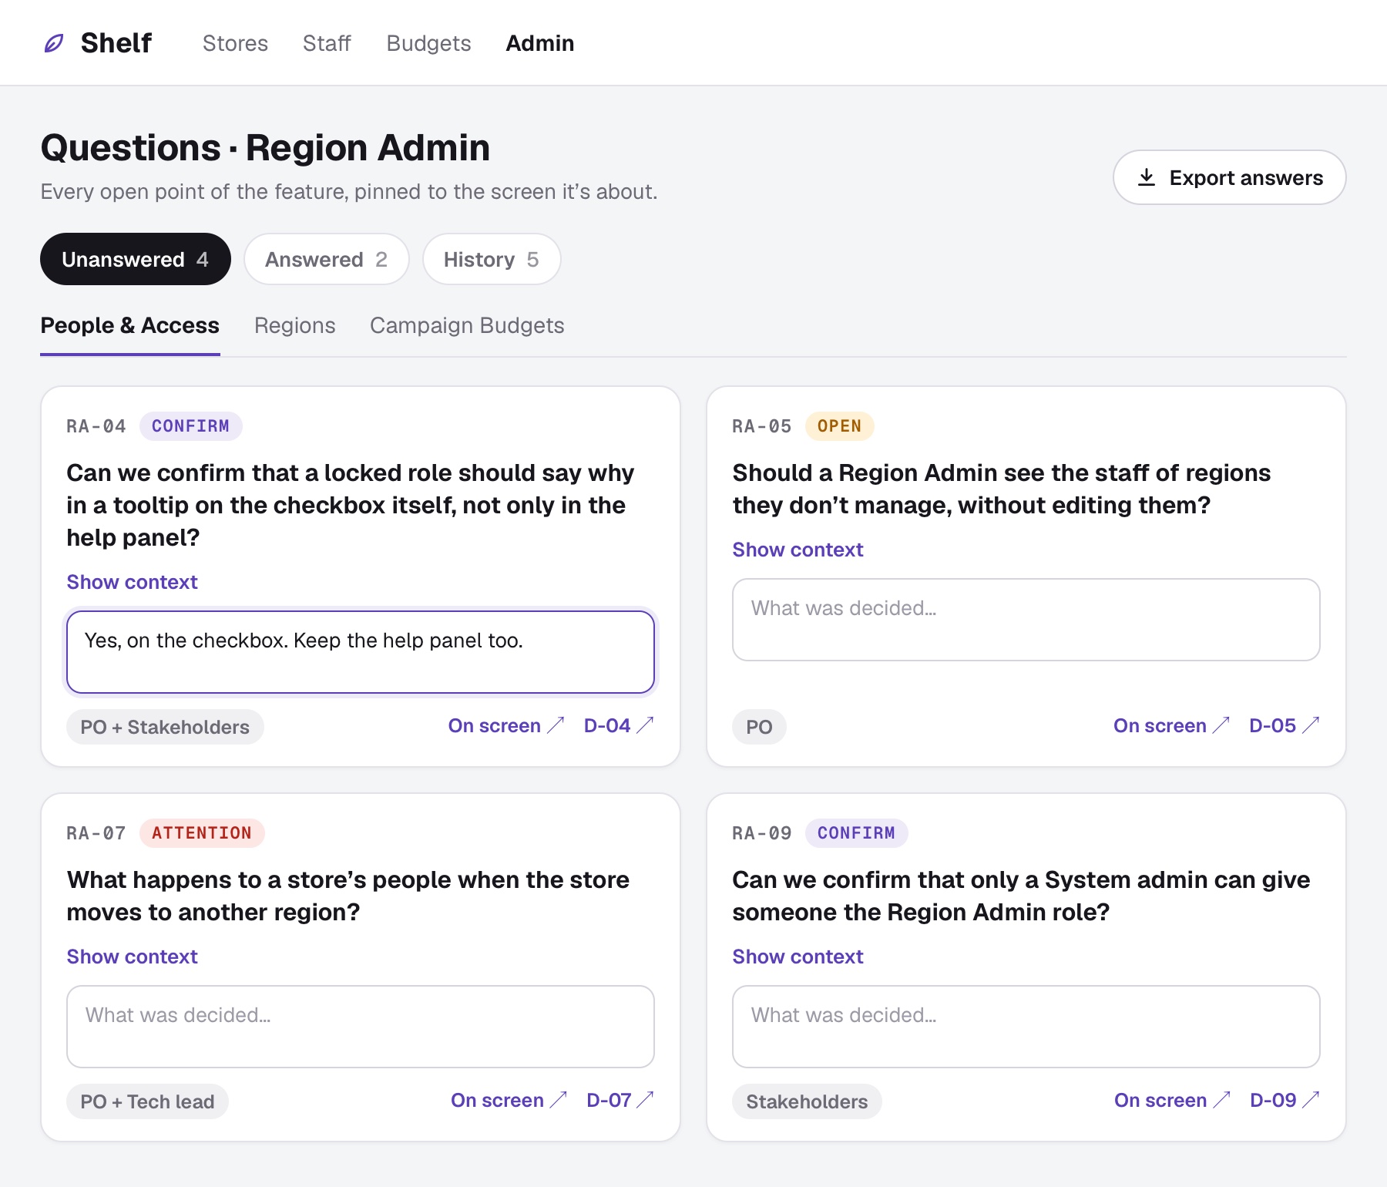
Task: Expand Show context on RA-05 card
Action: (798, 550)
